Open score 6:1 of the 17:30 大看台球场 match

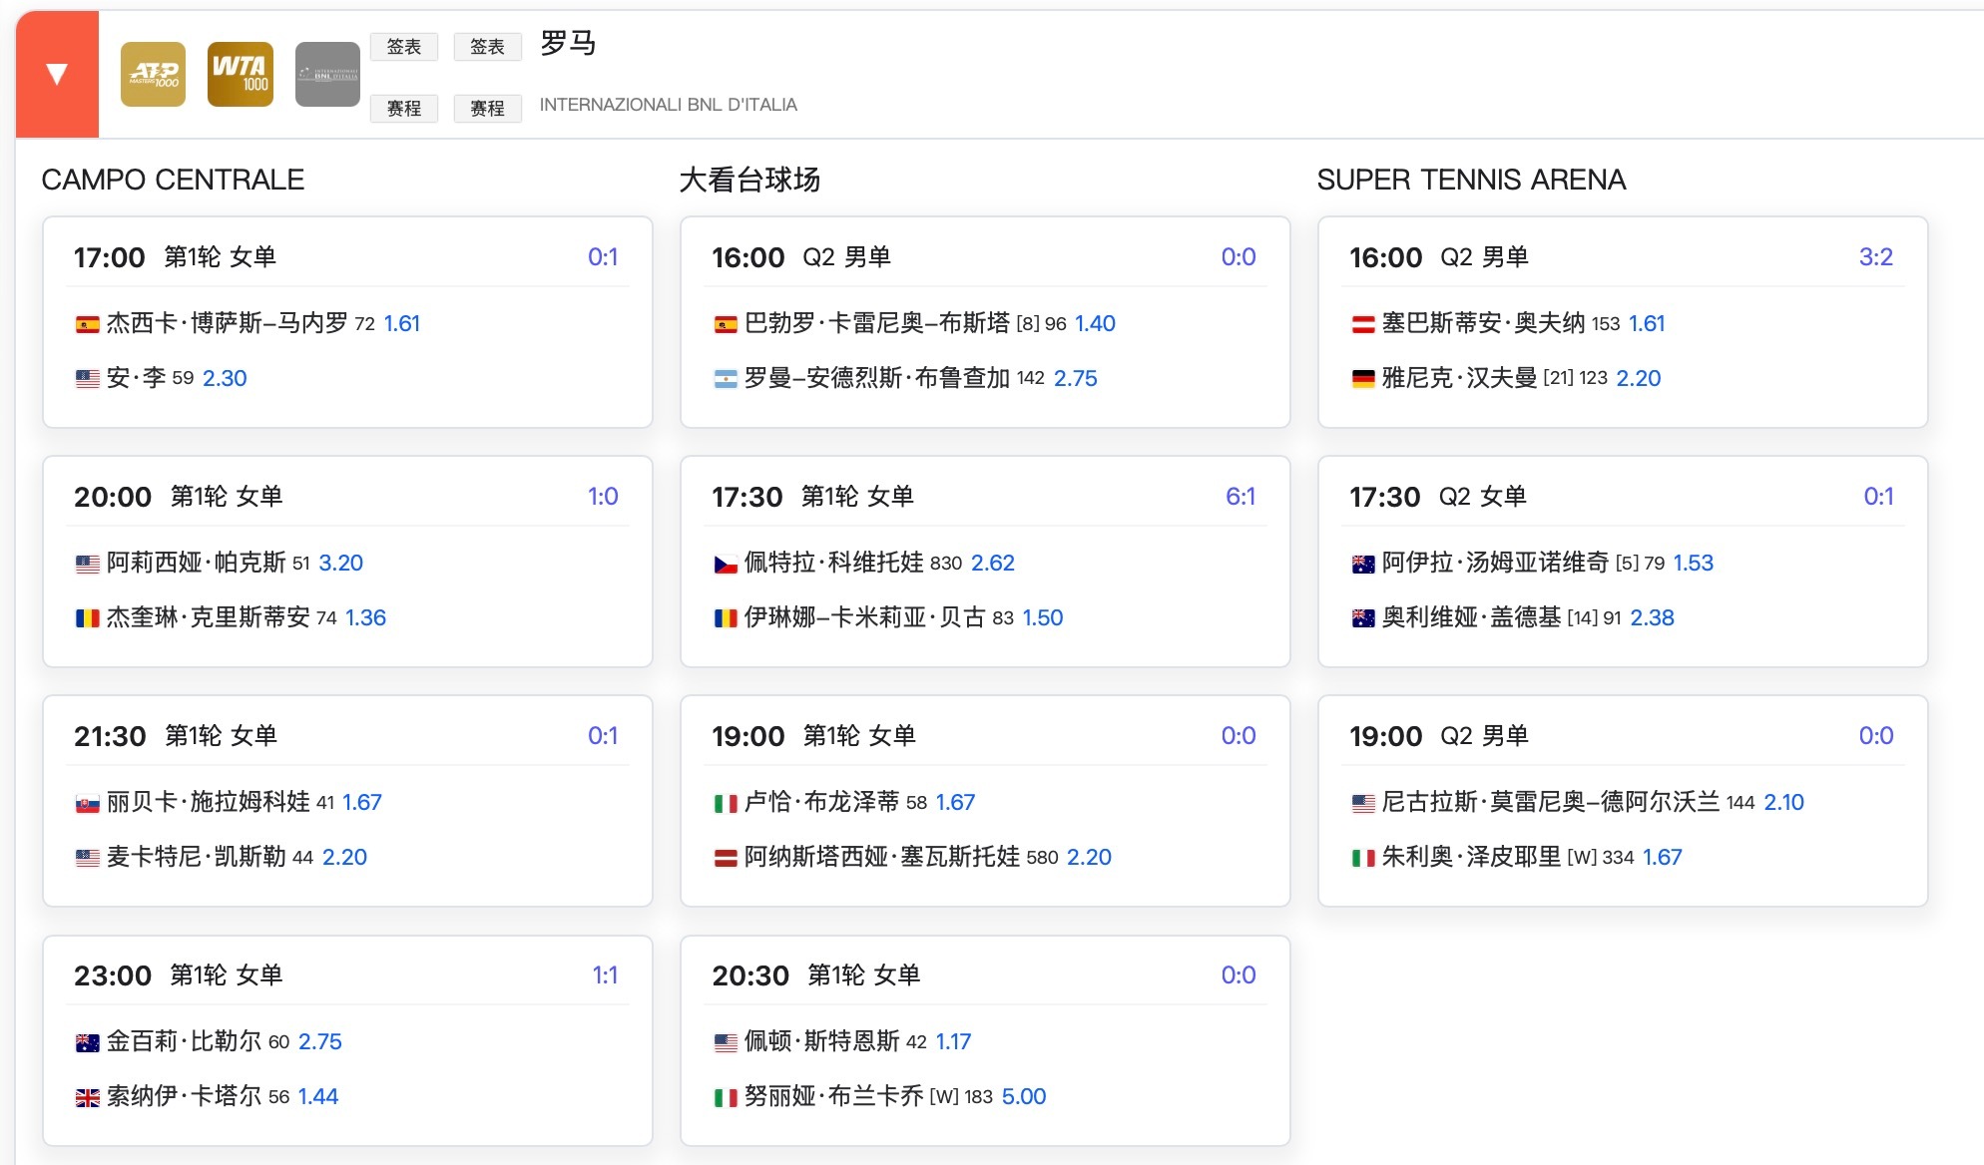pyautogui.click(x=1240, y=497)
